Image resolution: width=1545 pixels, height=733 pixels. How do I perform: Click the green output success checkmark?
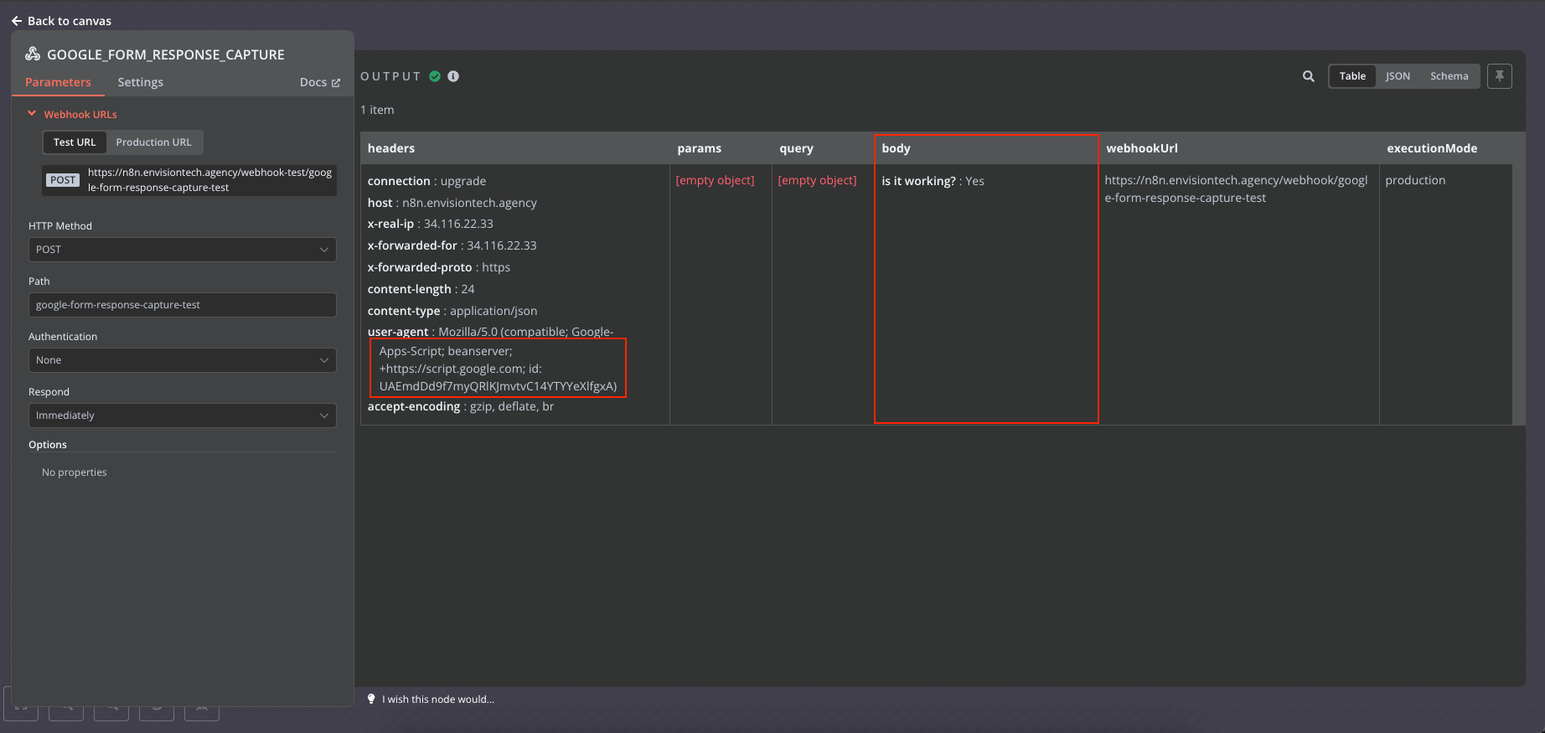point(435,76)
